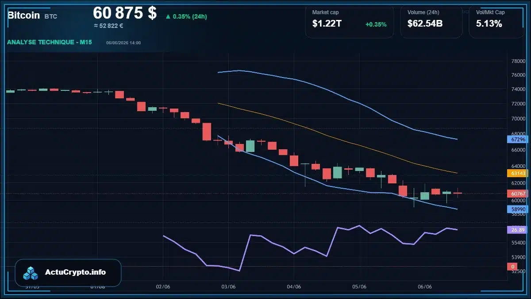Click the 62000 price axis label
Screen dimensions: 531x299
[518, 183]
